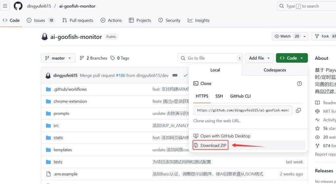Open the tests row commit message
The image size is (336, 184).
181,162
